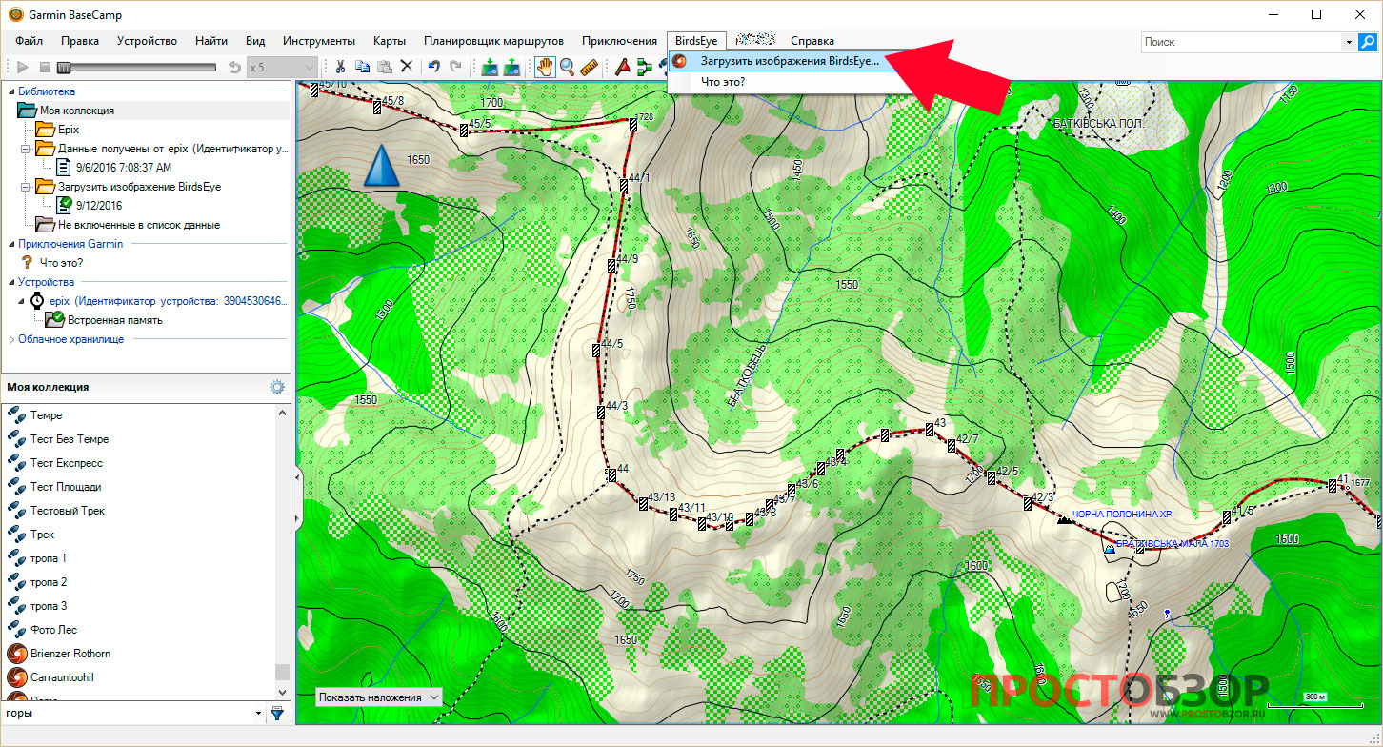Choose Загрузить изображения BirdsEye menu entry

tap(789, 61)
